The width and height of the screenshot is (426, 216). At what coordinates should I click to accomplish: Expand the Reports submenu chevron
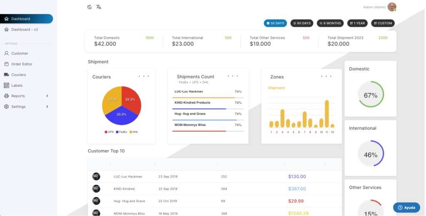pos(47,96)
